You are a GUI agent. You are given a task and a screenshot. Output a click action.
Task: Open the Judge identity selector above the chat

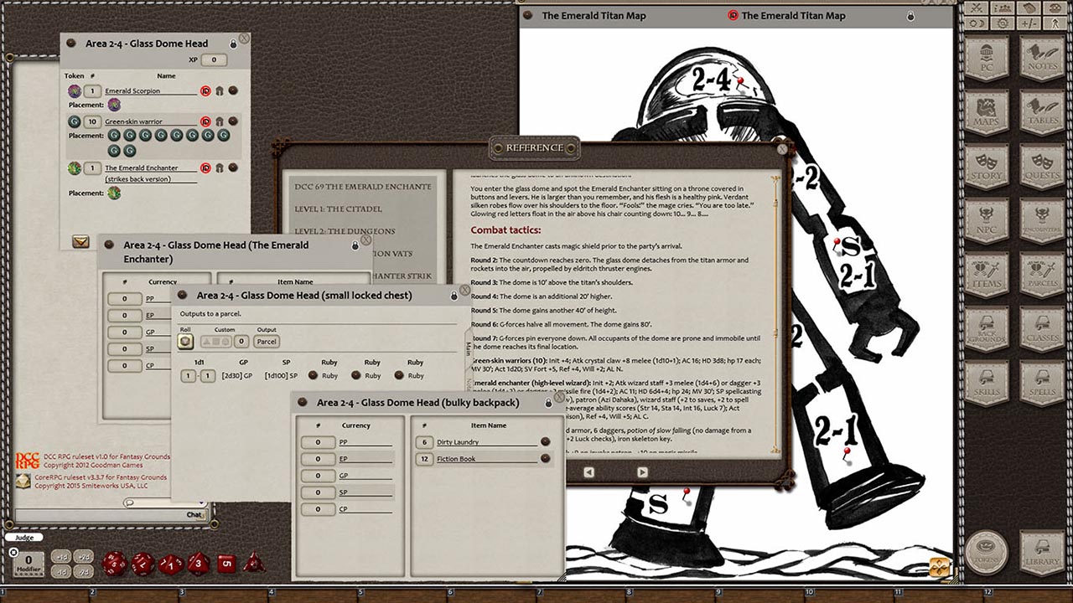25,537
